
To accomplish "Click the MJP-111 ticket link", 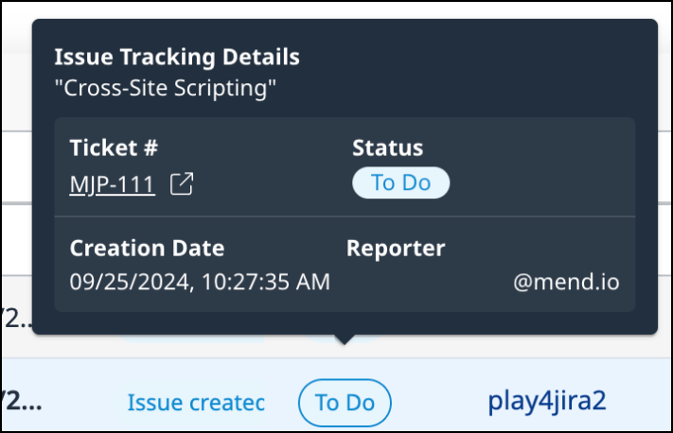I will click(112, 184).
